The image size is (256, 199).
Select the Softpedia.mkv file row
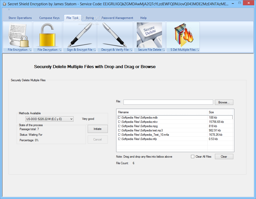175,122
